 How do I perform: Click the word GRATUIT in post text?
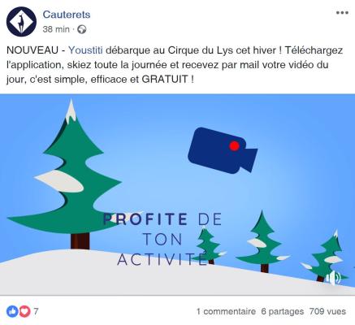(x=165, y=79)
